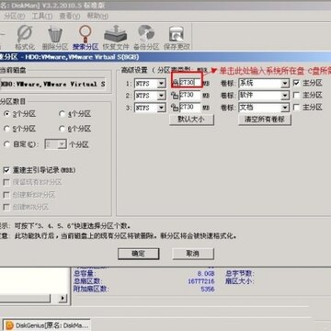Check the primary partition (主分区) box for row 2
Screen dimensions: 331x331
[x=296, y=96]
